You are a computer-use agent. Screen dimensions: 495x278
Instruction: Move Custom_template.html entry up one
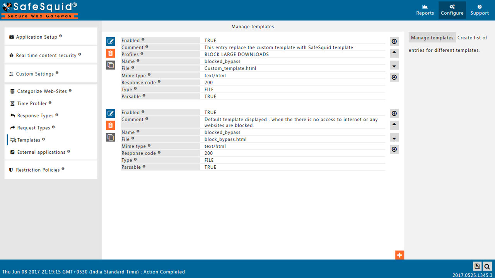(394, 53)
